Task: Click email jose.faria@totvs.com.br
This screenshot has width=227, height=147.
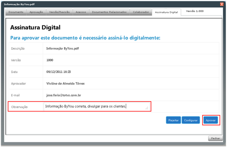Action: tap(63, 95)
